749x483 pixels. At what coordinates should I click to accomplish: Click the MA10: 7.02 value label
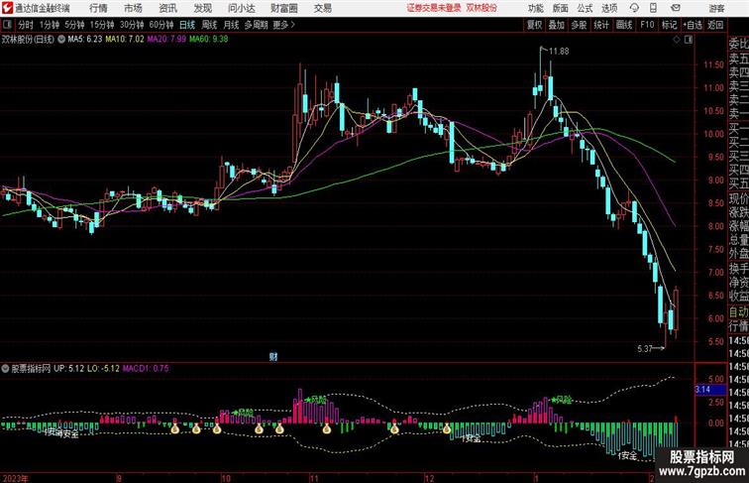[125, 40]
